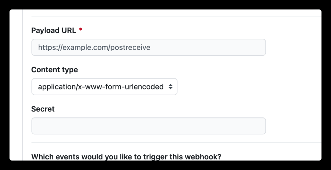
Task: Click the divider line above Payload URL
Action: coord(176,16)
